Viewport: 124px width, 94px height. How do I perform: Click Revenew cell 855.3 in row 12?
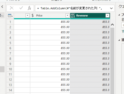(90, 79)
